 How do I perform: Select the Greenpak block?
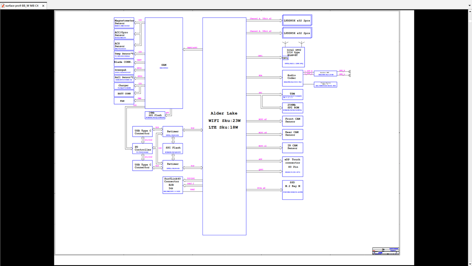[124, 70]
